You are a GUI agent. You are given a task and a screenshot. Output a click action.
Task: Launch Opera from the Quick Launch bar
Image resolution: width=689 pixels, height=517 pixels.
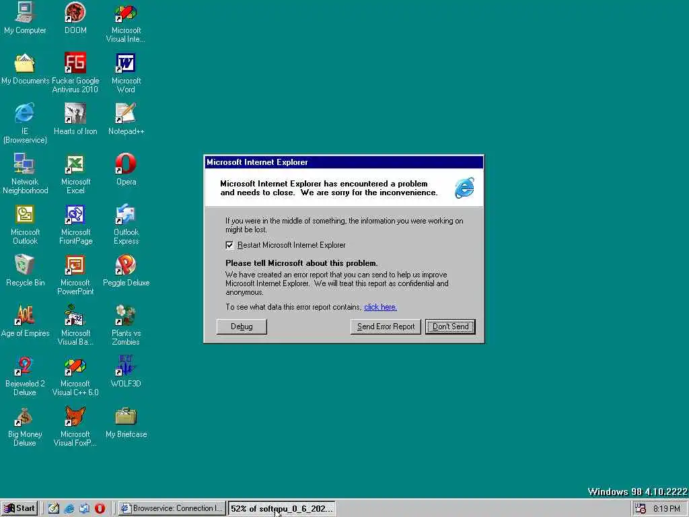pyautogui.click(x=100, y=508)
